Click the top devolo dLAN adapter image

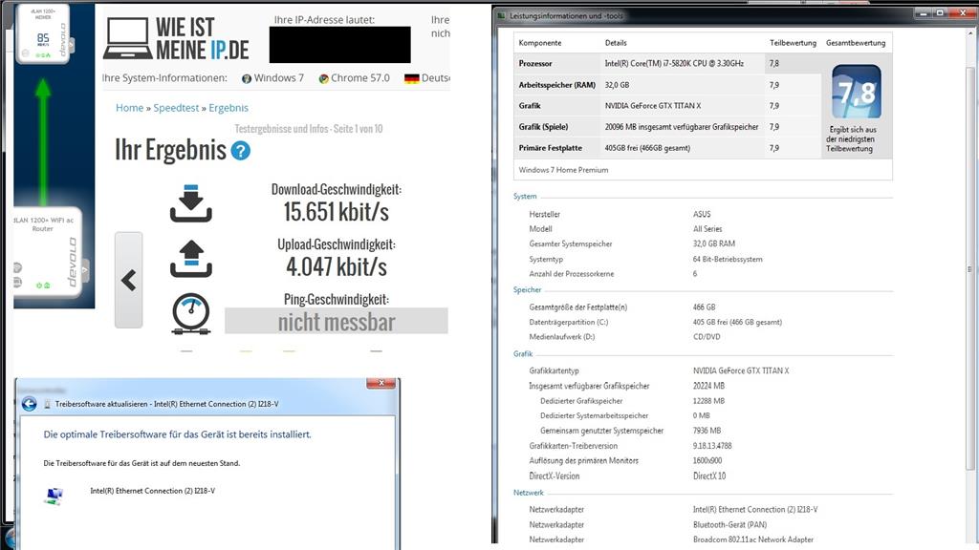tap(42, 32)
